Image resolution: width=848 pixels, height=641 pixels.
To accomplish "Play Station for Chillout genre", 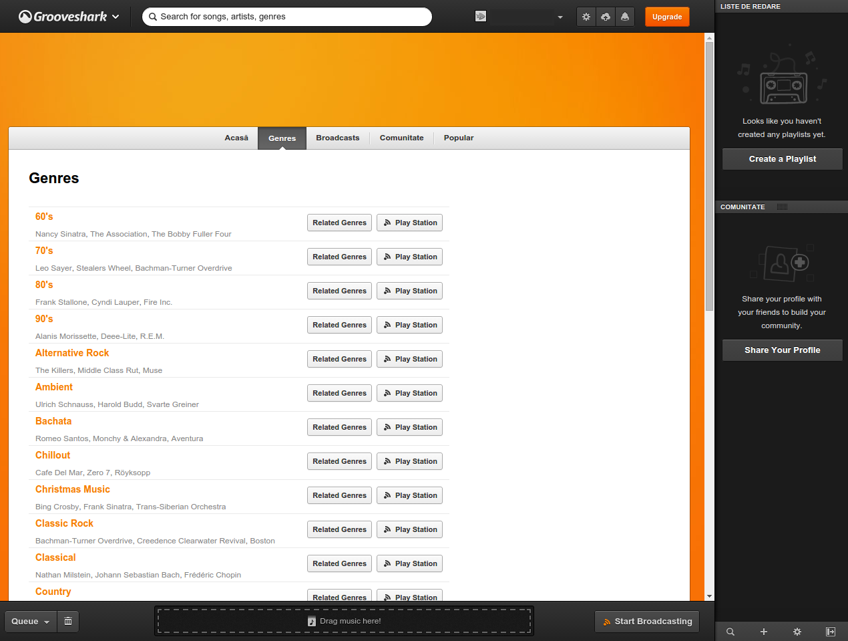I will [x=410, y=461].
